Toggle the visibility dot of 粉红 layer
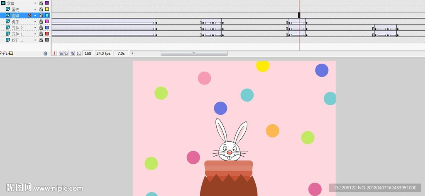The image size is (425, 196). coord(35,40)
